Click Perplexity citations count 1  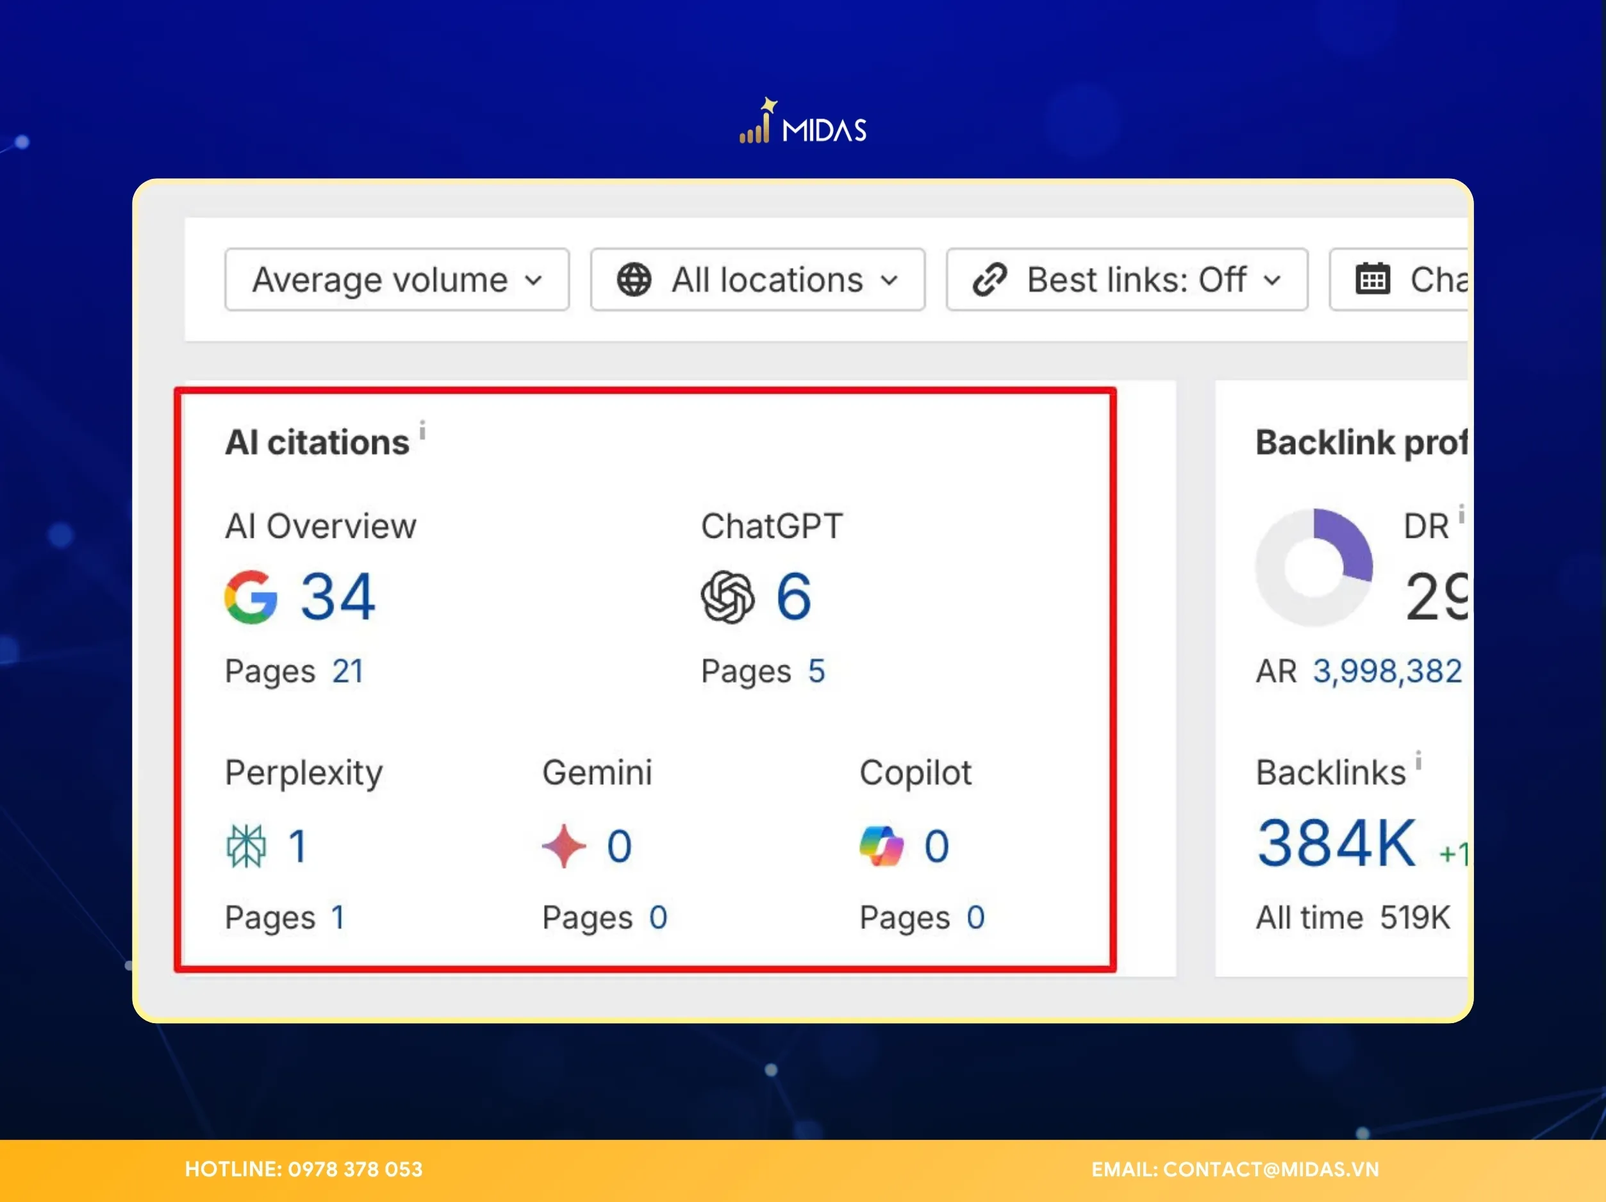pyautogui.click(x=297, y=846)
